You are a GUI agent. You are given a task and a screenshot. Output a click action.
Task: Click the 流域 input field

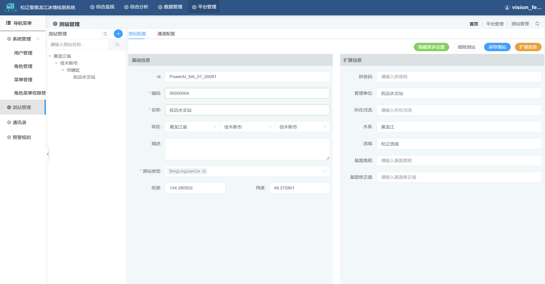coord(459,144)
